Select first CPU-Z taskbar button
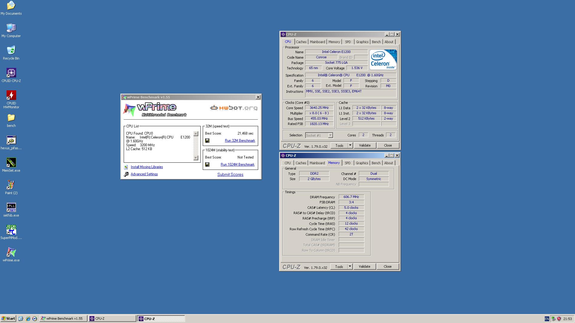Screen dimensions: 575x323 [112, 319]
